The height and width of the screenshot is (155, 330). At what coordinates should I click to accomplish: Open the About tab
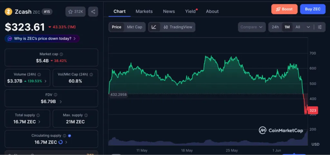[212, 11]
